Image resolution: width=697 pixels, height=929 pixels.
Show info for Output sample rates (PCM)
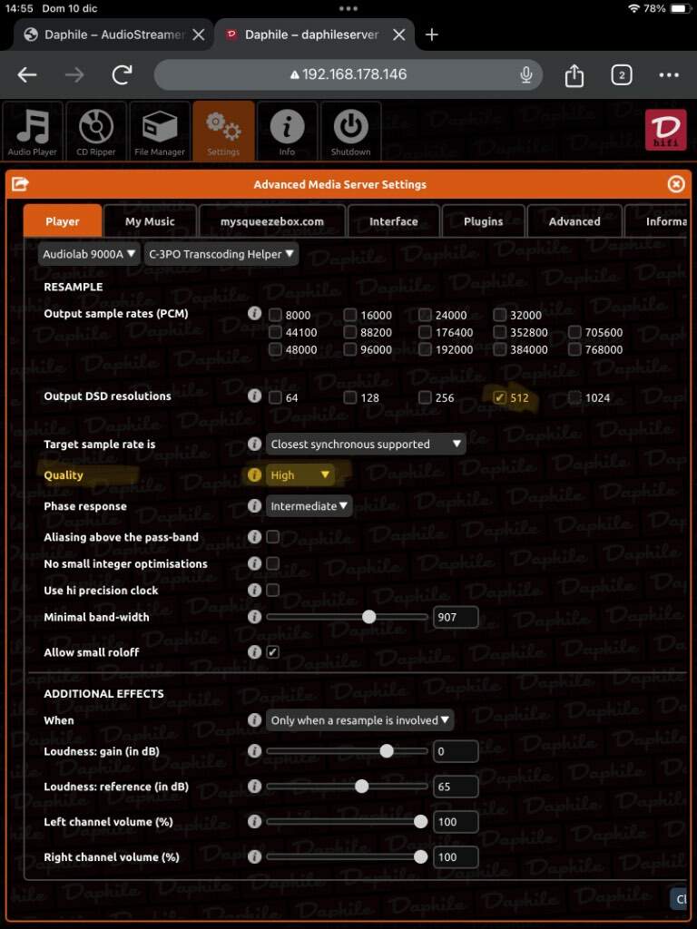tap(254, 313)
